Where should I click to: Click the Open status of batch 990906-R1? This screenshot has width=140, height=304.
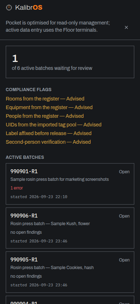pos(124,216)
